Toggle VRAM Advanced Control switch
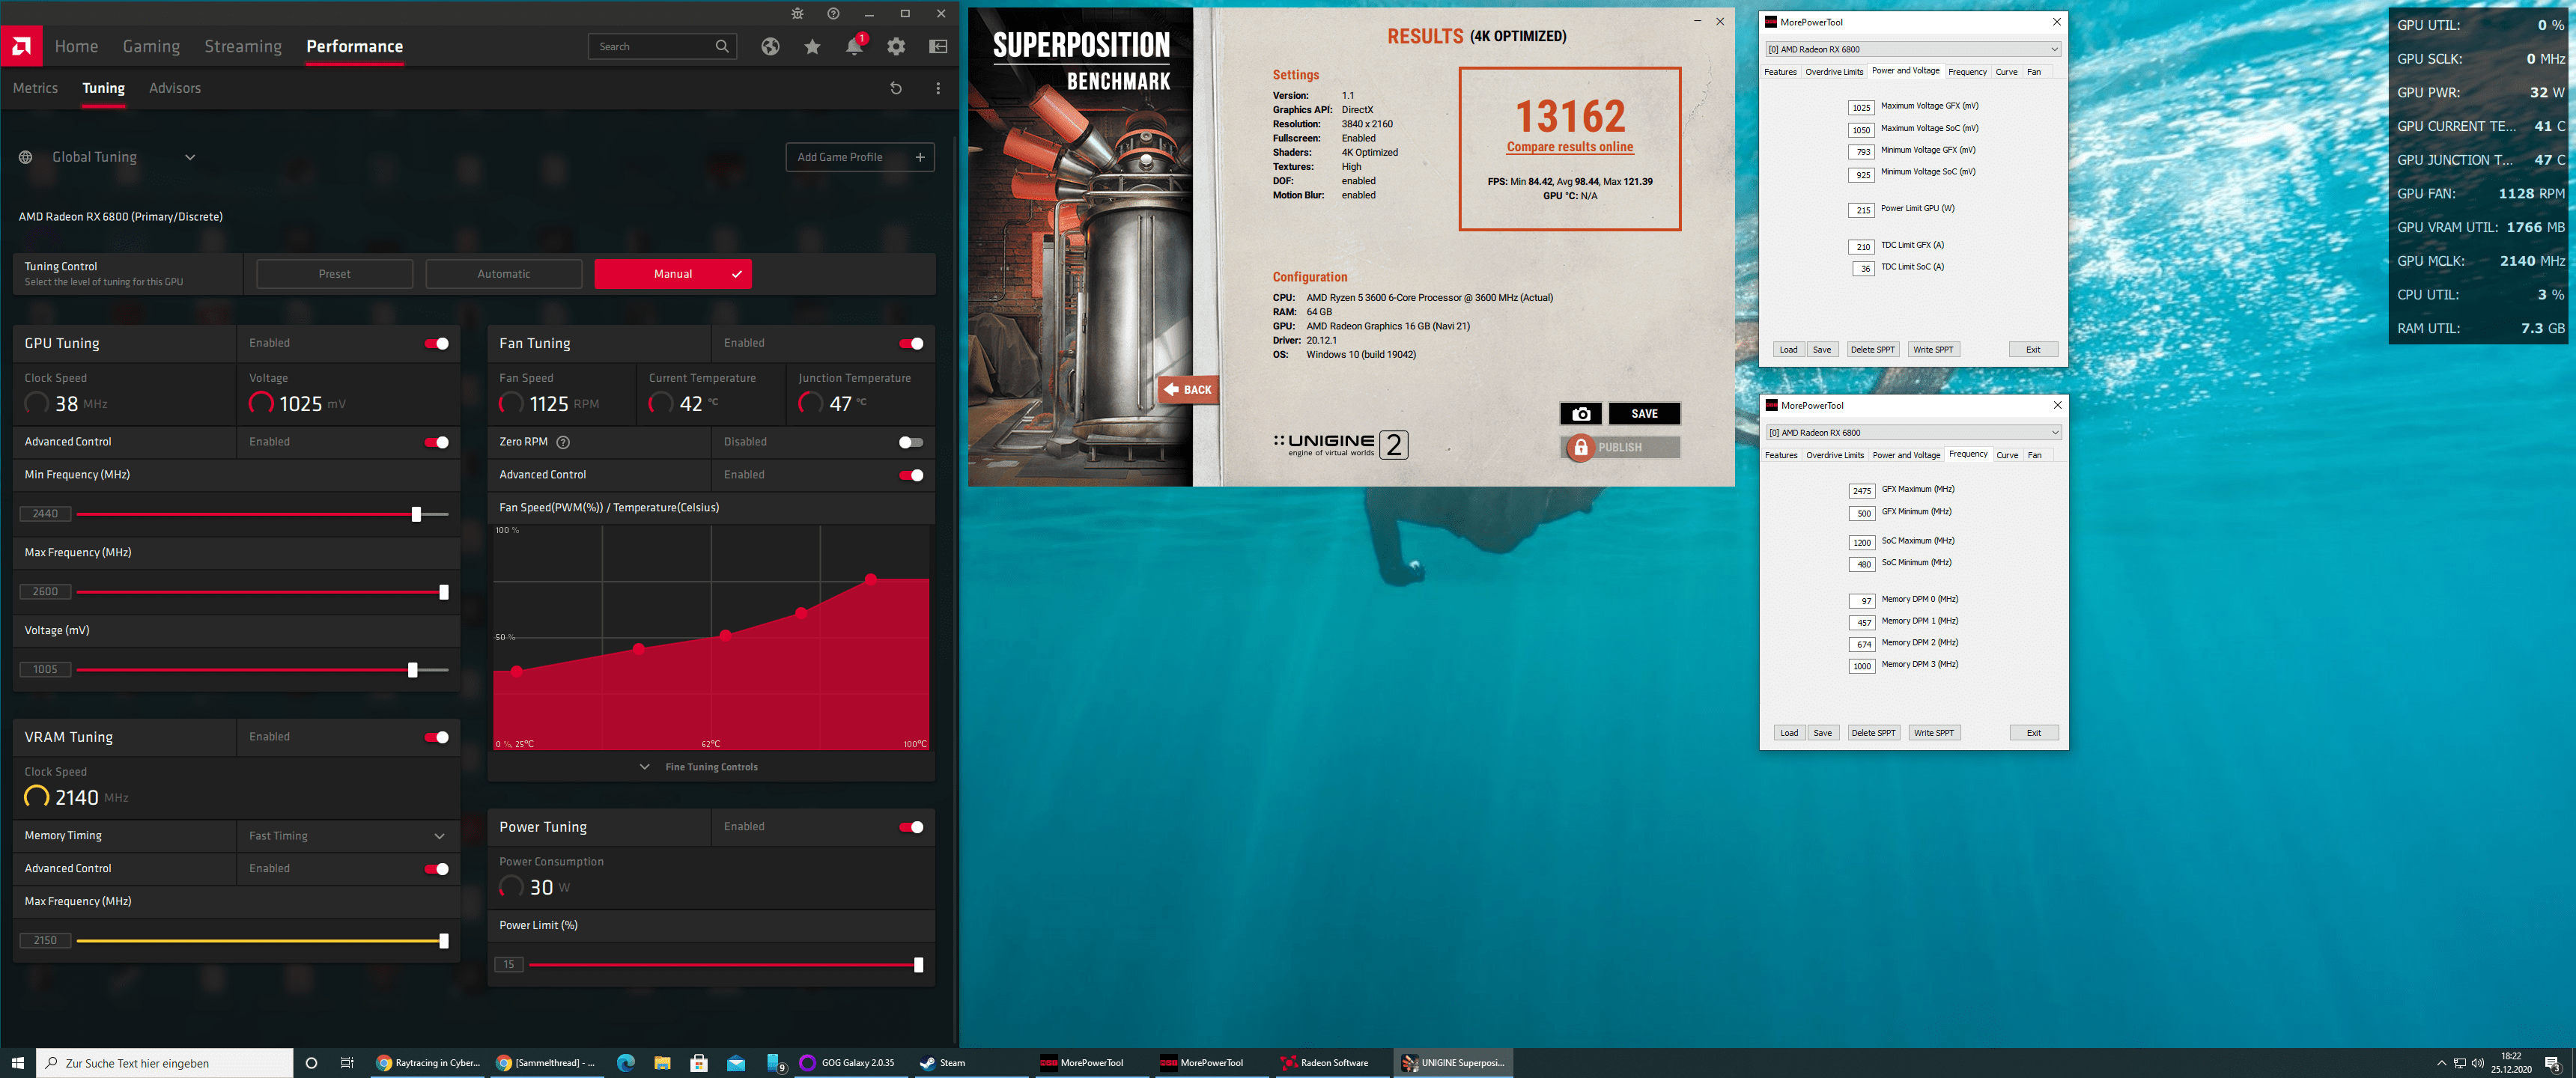 coord(436,869)
